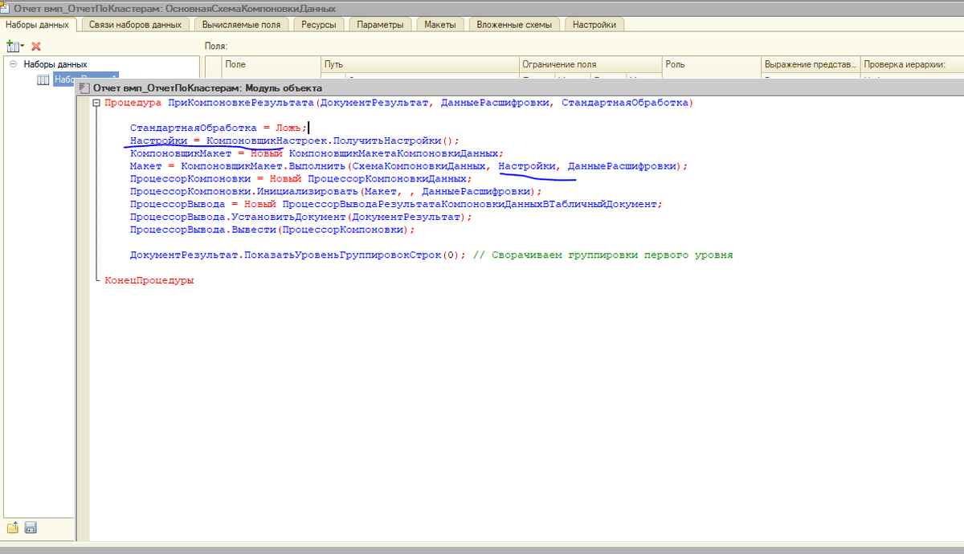Click the line 'СтандартнаяОбработка = Ложь;'
This screenshot has height=554, width=964.
tap(218, 128)
